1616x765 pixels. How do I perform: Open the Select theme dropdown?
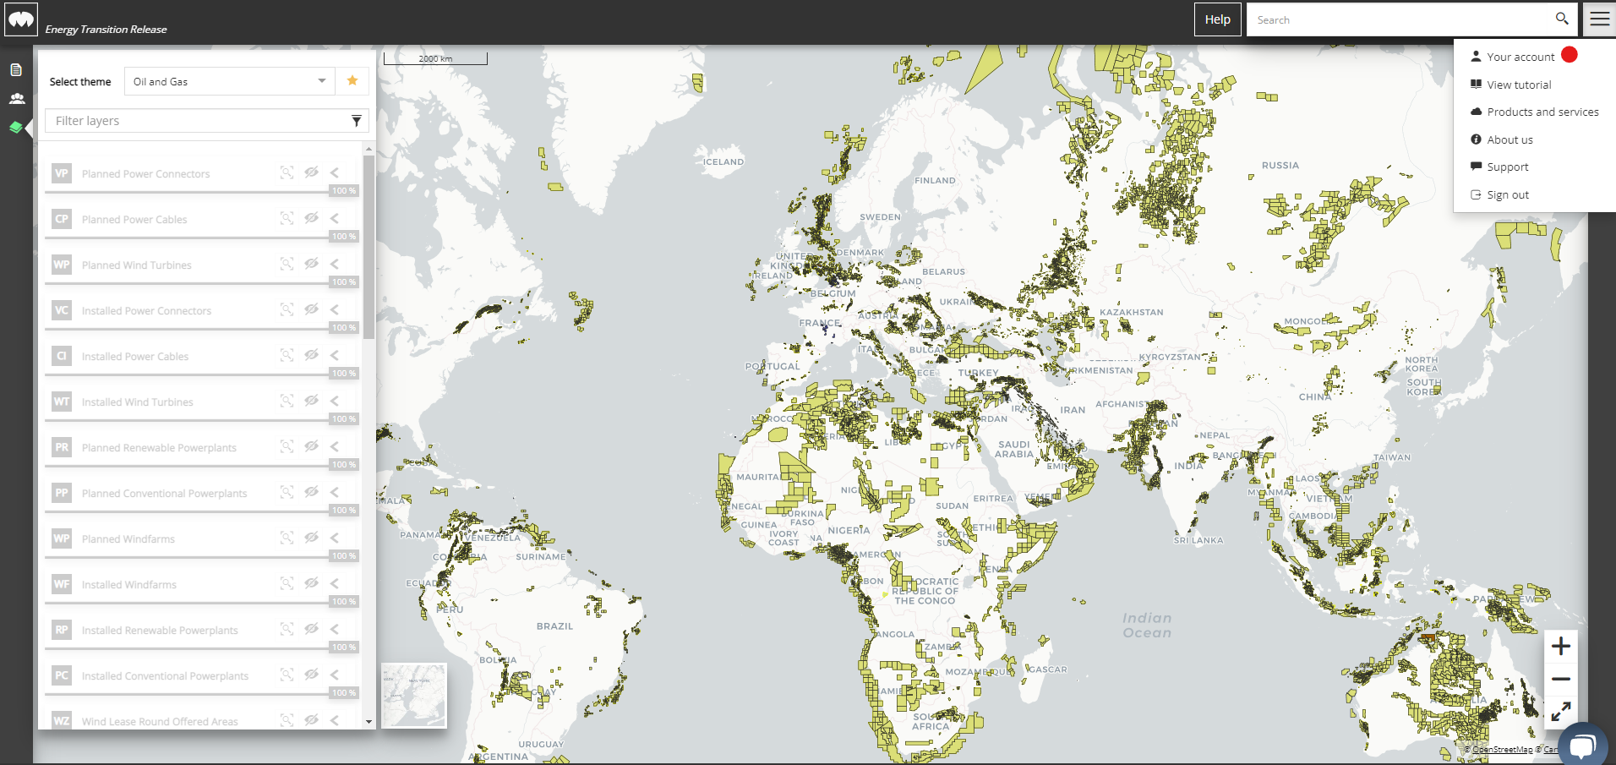[229, 81]
